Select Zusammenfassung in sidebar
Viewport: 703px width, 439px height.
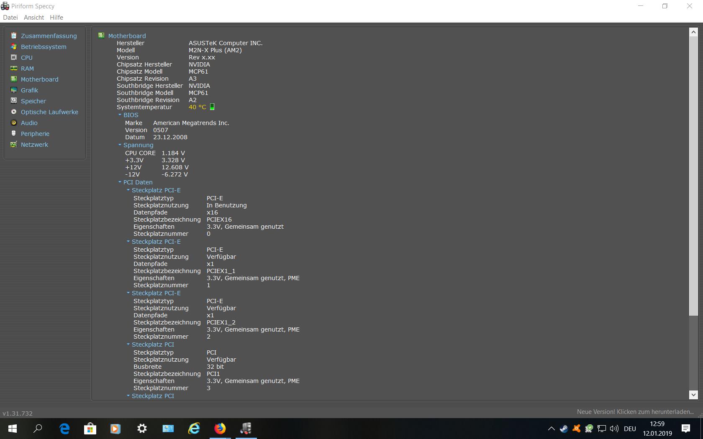[49, 36]
